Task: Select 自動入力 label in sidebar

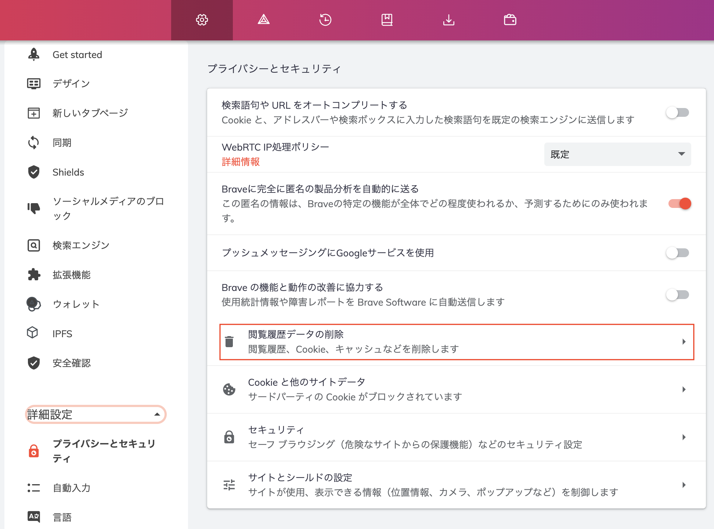Action: click(72, 488)
